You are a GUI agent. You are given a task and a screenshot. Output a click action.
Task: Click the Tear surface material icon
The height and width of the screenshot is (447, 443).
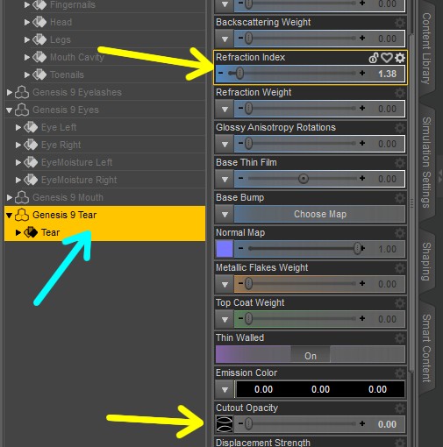pyautogui.click(x=31, y=232)
